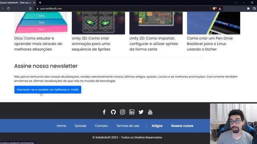
Task: Close the Quizzes SatellaSoft tab
Action: (34, 3)
